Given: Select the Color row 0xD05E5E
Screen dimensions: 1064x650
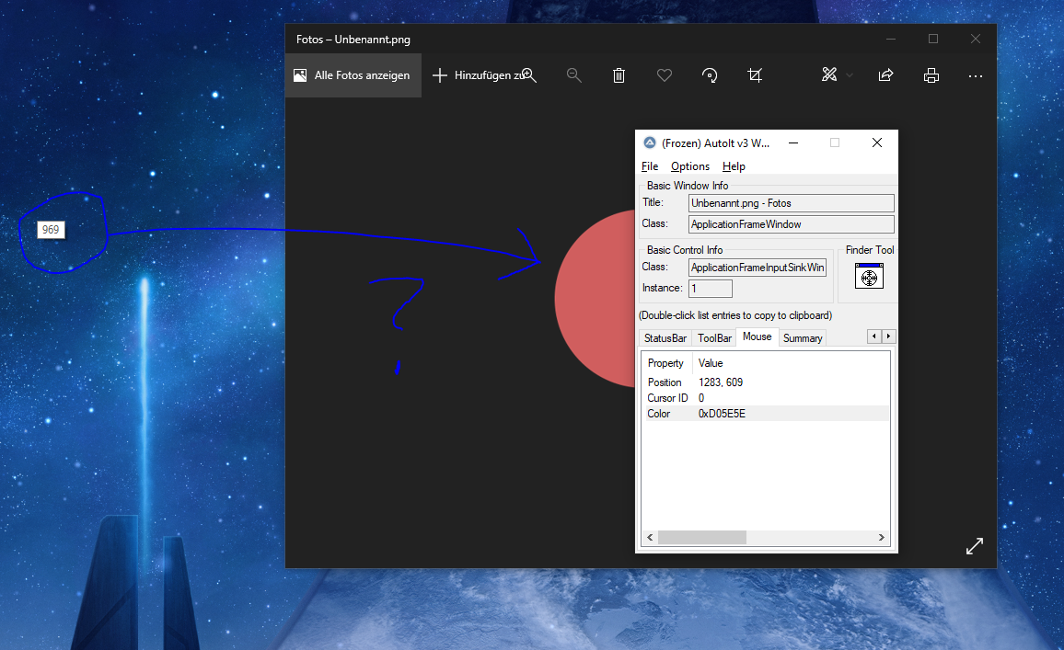Looking at the screenshot, I should pyautogui.click(x=766, y=414).
